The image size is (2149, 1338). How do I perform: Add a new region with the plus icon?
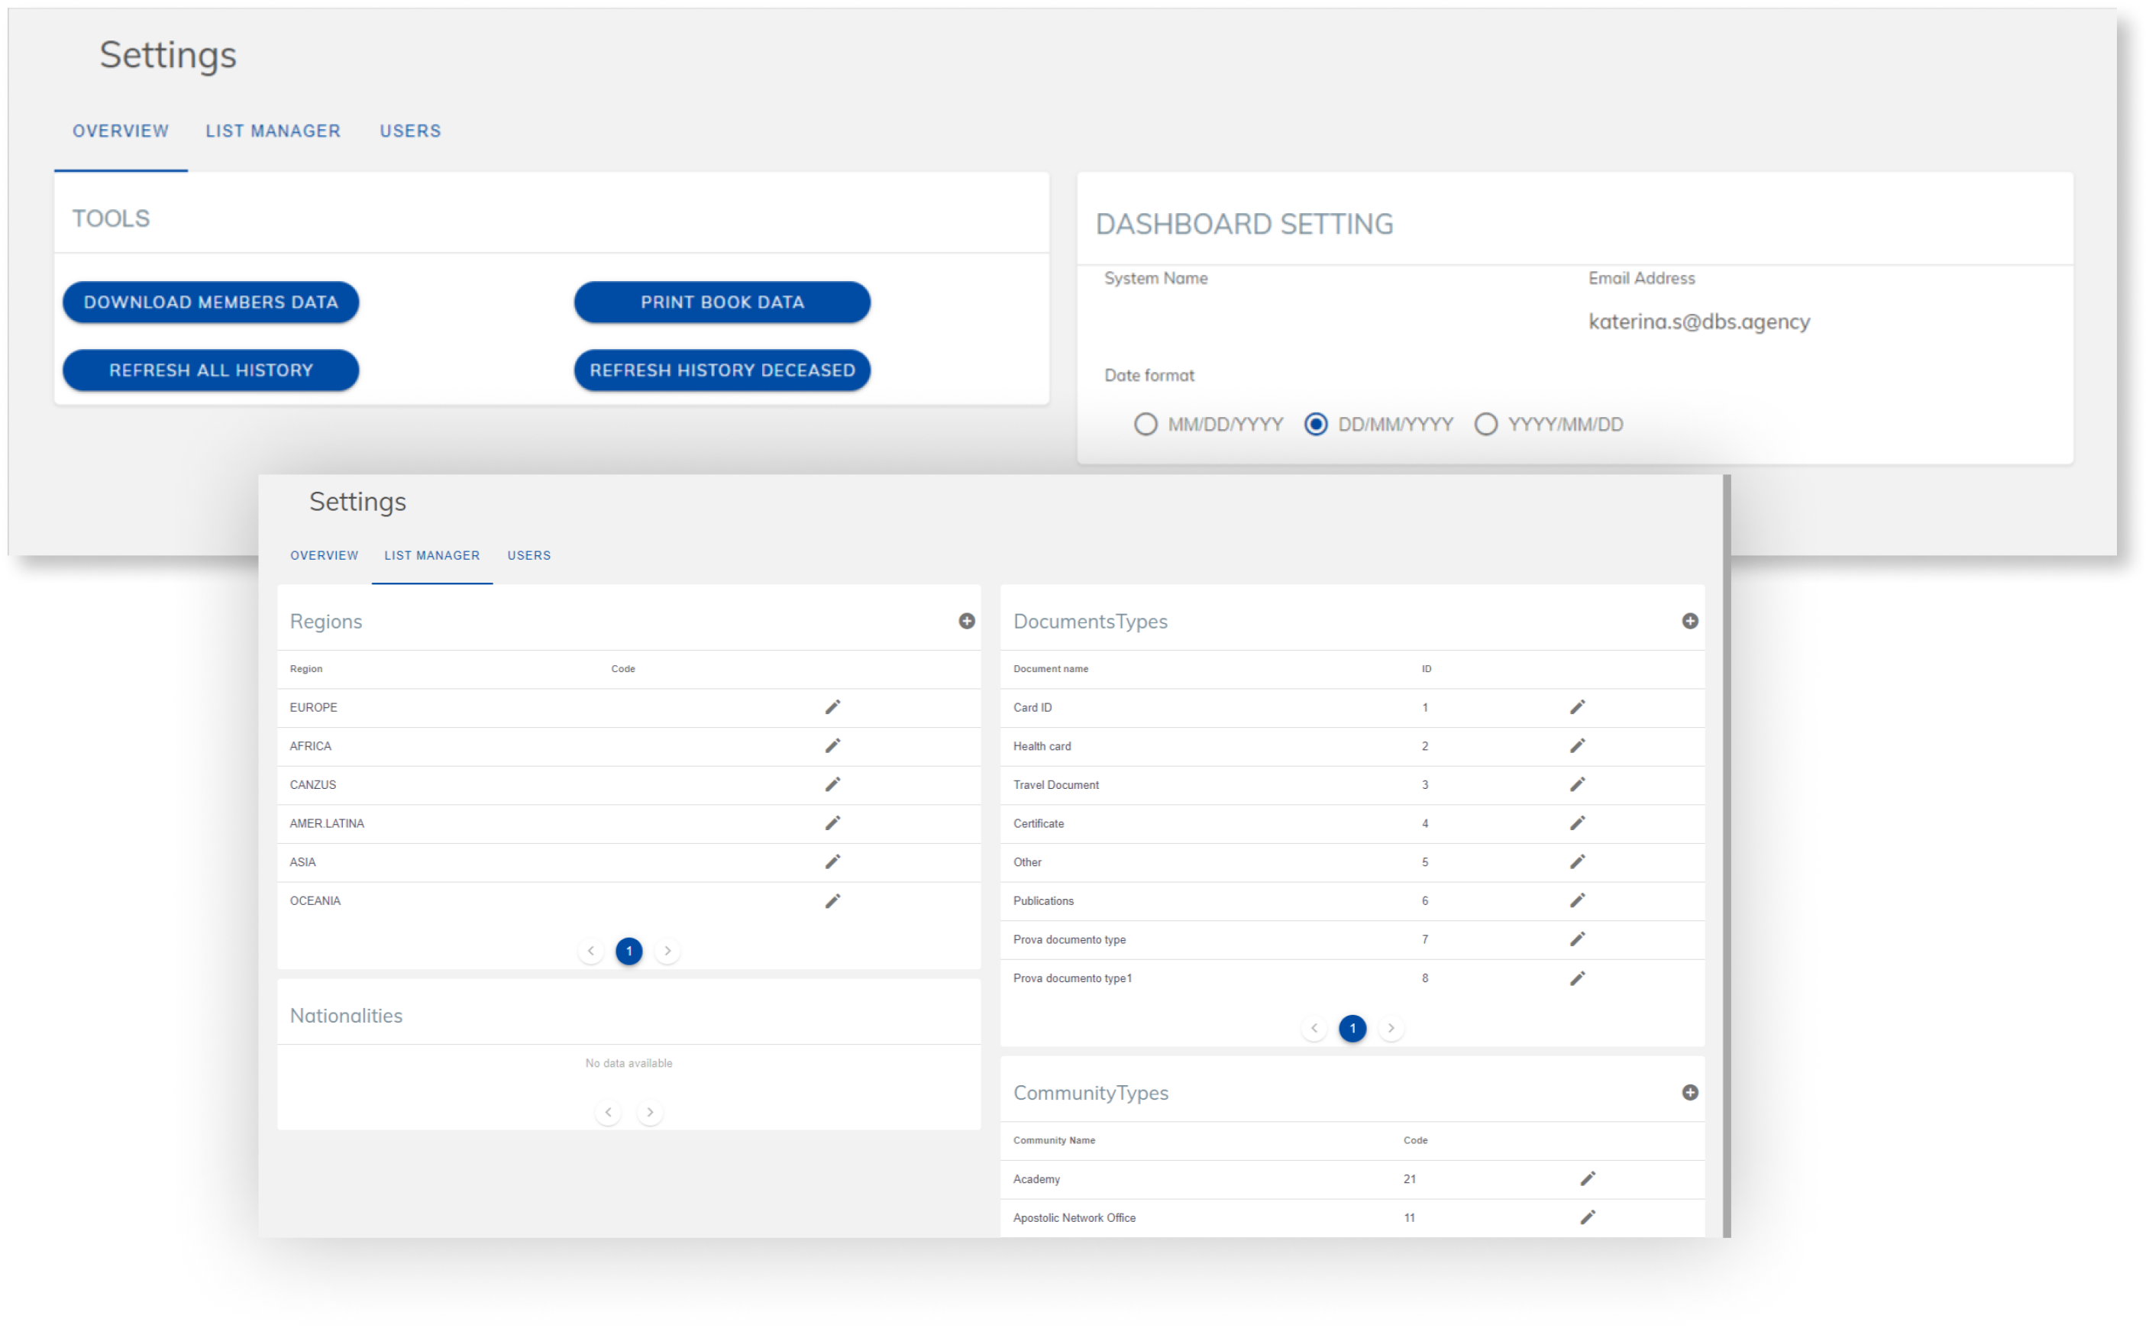tap(967, 621)
